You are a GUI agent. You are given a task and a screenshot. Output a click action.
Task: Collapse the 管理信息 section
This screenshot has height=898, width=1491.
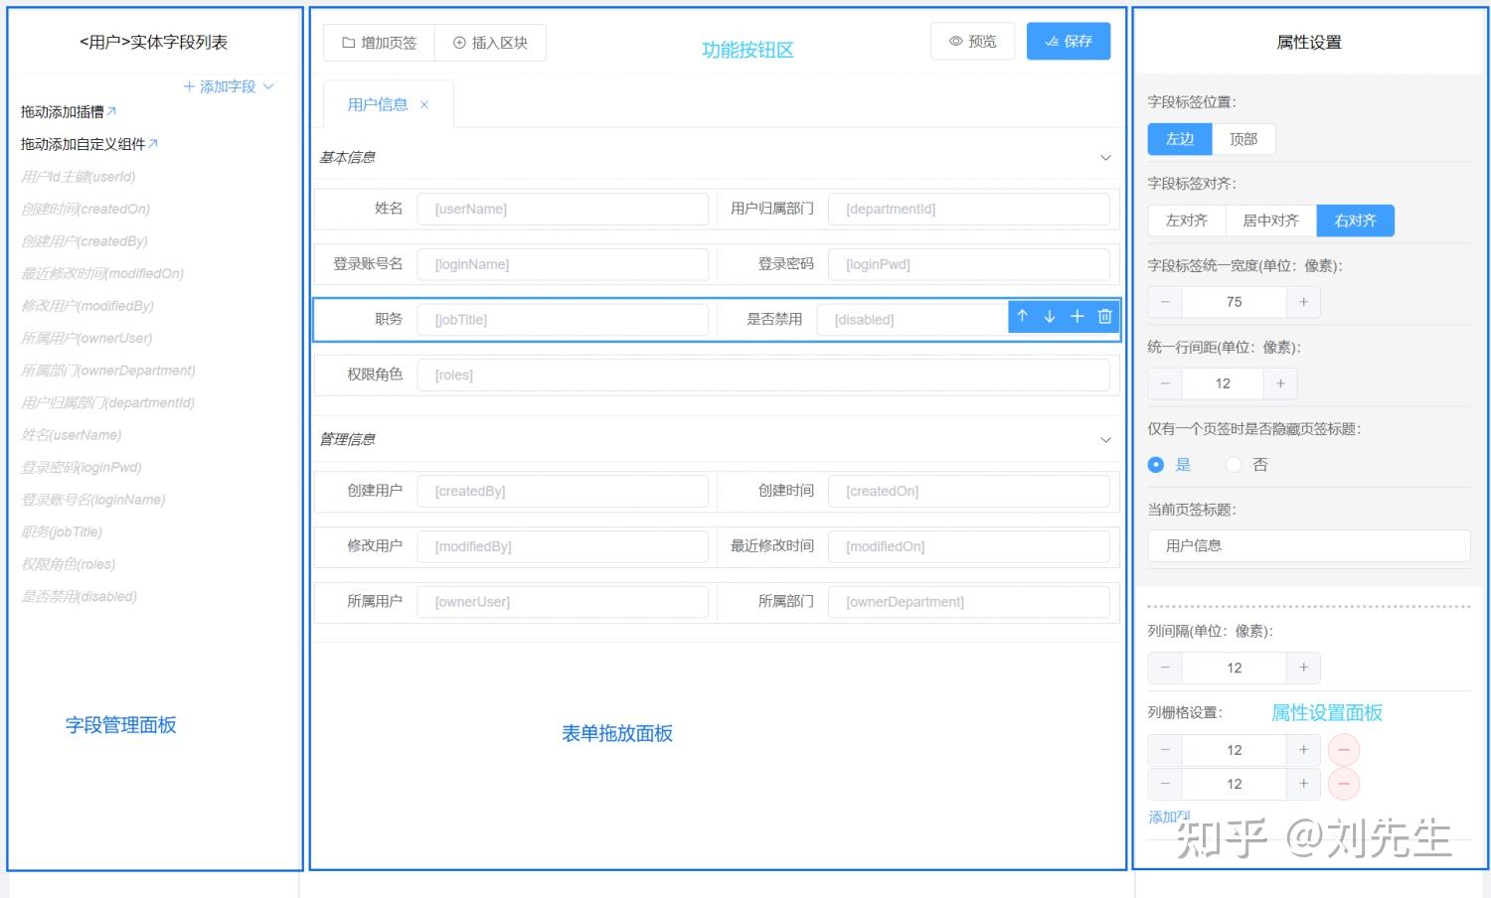pyautogui.click(x=1105, y=440)
